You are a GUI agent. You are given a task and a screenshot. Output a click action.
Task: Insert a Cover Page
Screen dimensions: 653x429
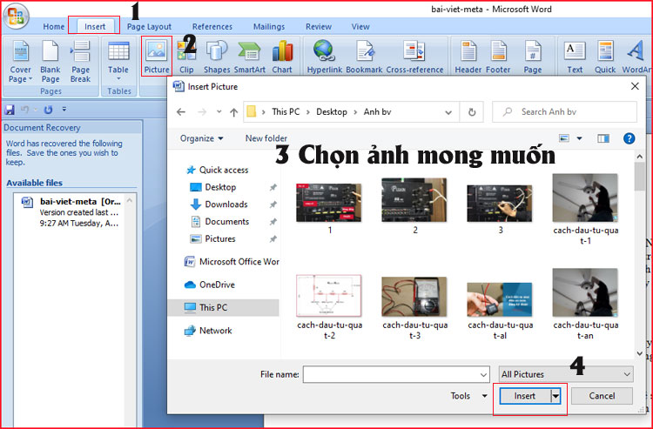[x=20, y=62]
